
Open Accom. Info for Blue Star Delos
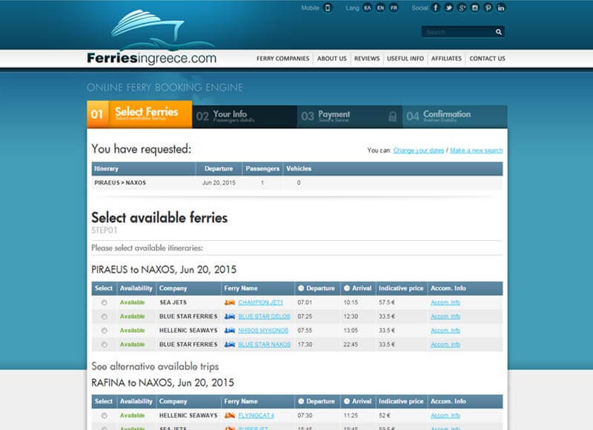point(445,317)
